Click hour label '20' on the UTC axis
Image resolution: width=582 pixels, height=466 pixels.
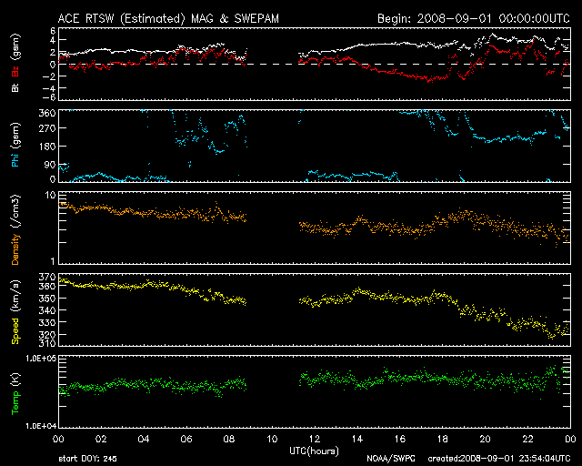485,439
